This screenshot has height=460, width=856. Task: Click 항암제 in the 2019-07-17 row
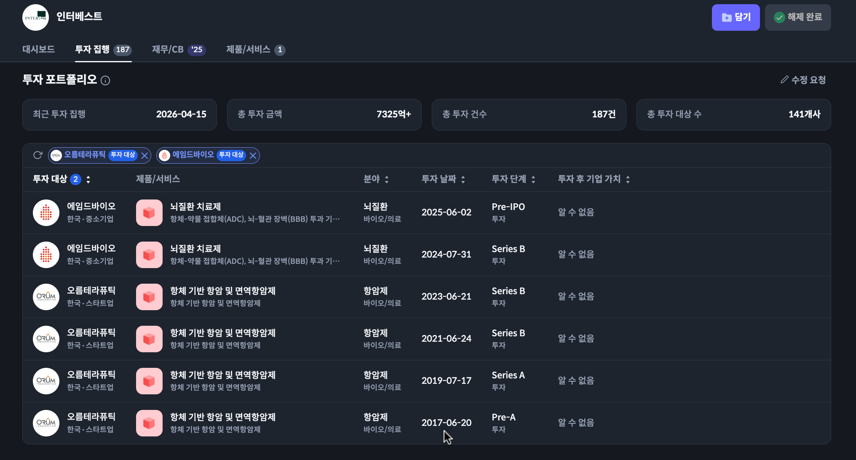point(376,375)
